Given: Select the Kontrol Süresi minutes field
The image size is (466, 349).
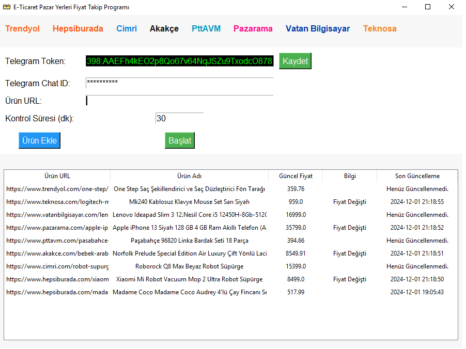Looking at the screenshot, I should 179,118.
